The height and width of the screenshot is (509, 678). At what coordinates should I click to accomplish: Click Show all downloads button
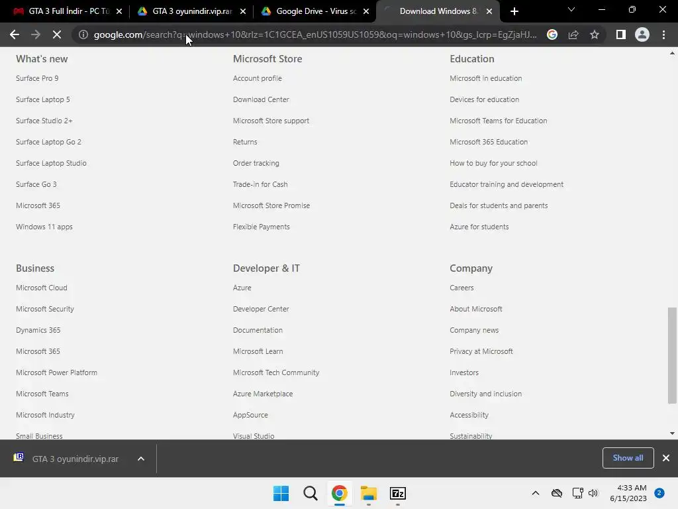[x=628, y=458]
